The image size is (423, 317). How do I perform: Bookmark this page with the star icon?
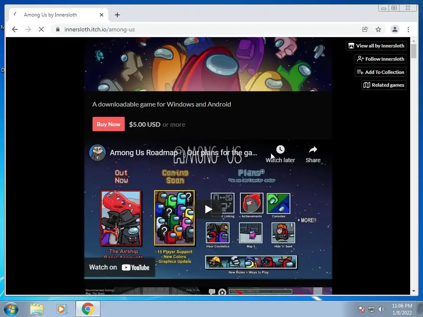pos(378,29)
